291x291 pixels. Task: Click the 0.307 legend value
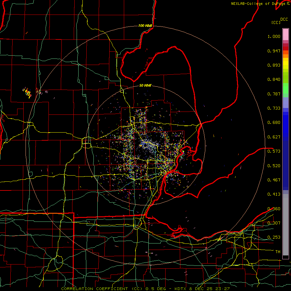274,223
